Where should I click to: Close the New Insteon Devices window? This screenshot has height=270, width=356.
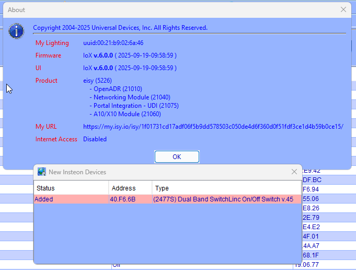[294, 172]
